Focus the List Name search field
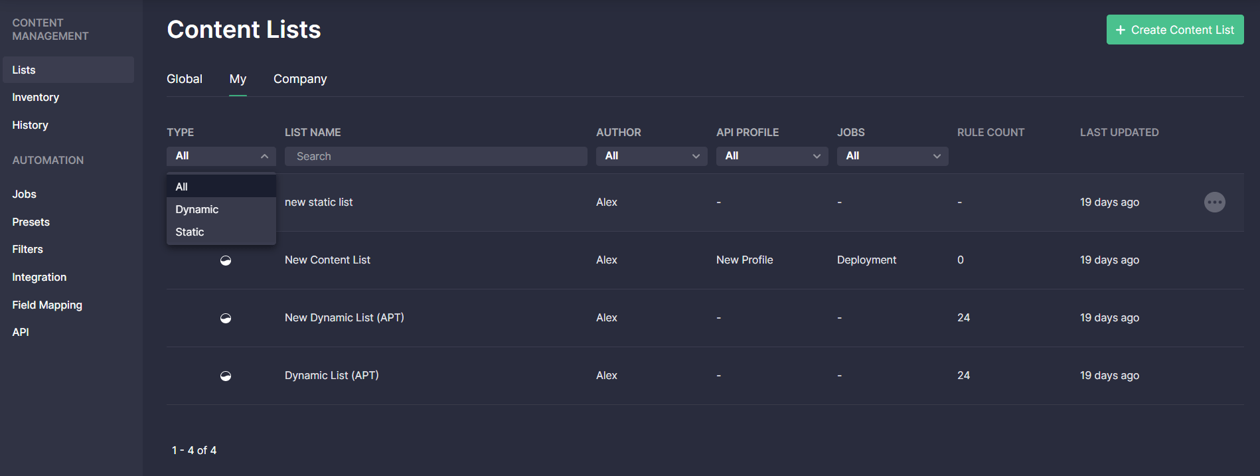Image resolution: width=1260 pixels, height=476 pixels. pyautogui.click(x=435, y=156)
